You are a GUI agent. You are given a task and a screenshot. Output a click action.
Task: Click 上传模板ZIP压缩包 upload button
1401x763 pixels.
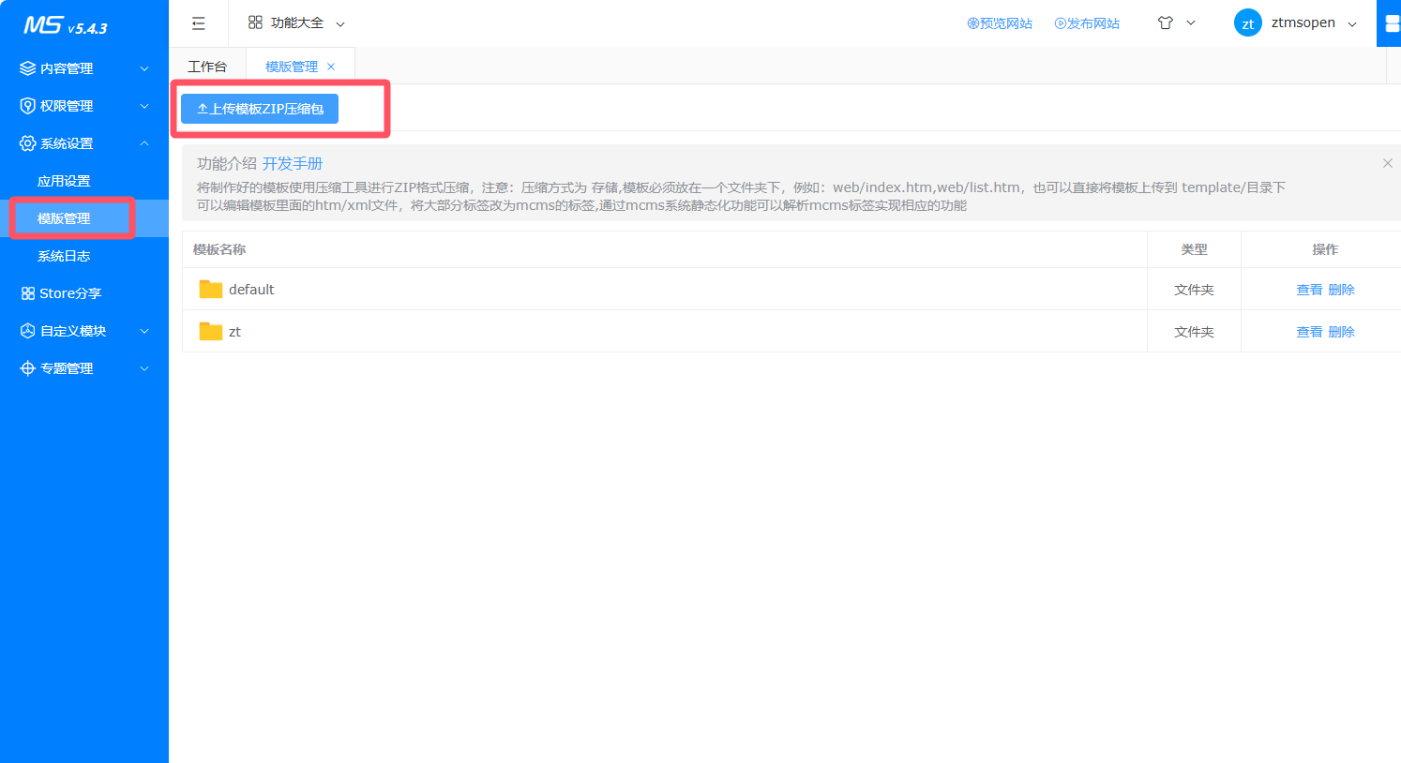[260, 109]
